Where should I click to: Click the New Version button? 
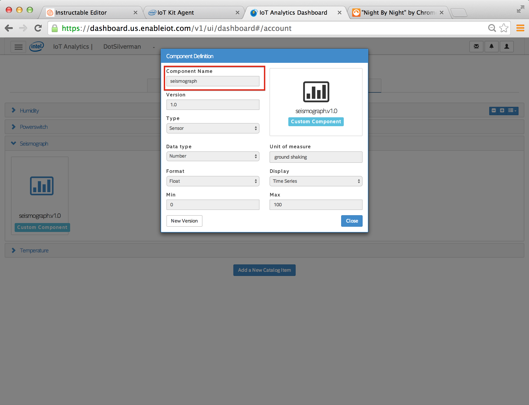click(184, 221)
